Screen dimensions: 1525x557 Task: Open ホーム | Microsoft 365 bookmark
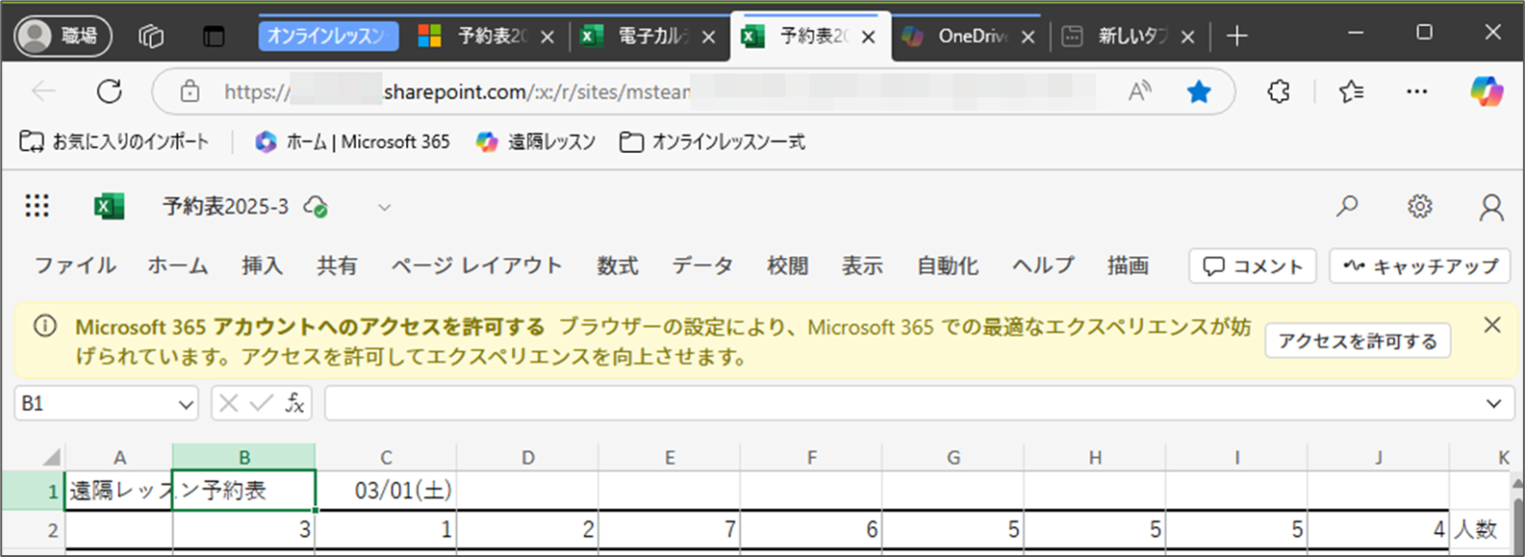[352, 142]
